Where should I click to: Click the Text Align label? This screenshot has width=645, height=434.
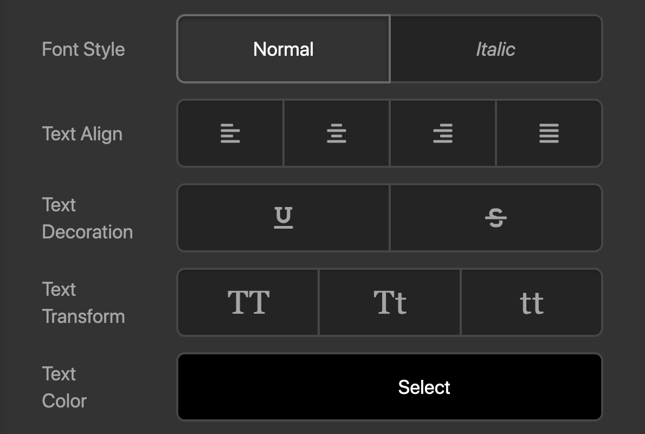coord(82,134)
